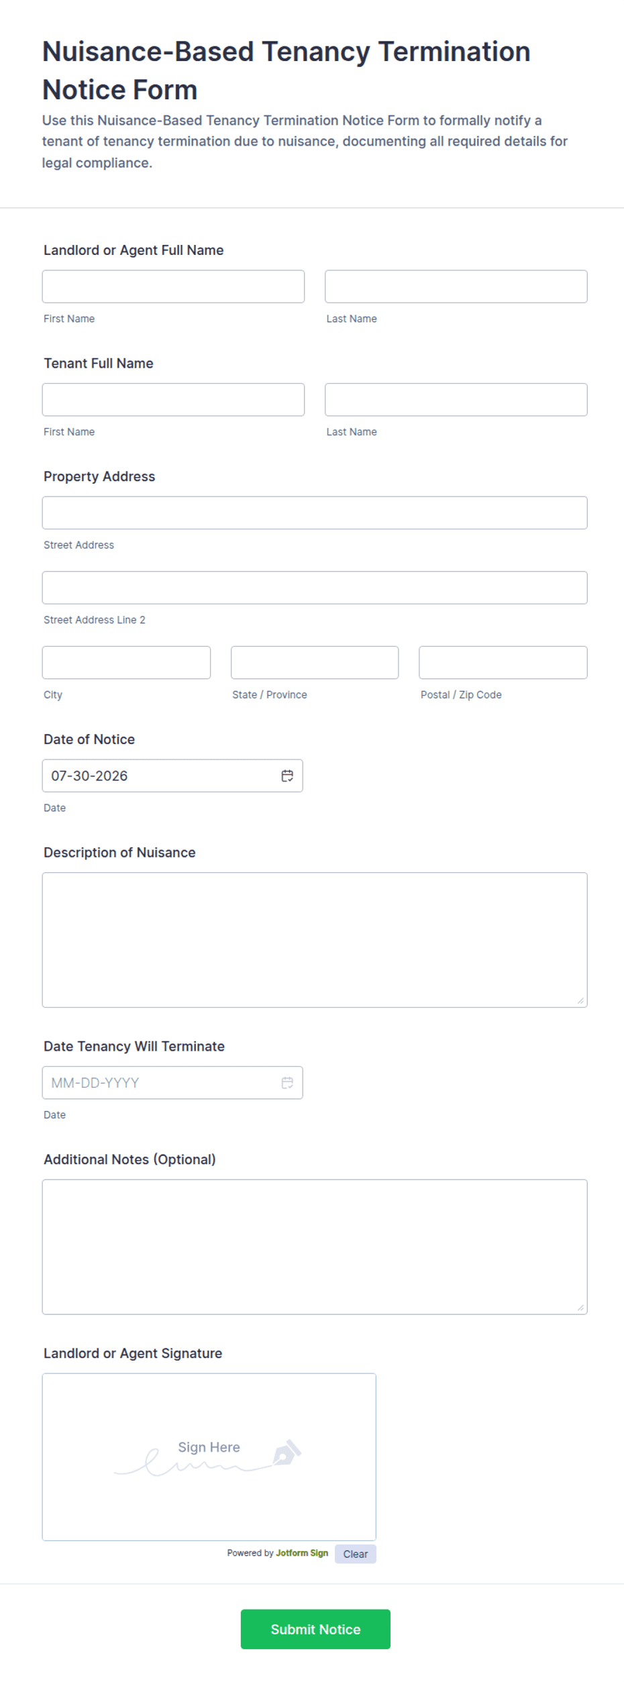624x1682 pixels.
Task: Click the Description of Nuisance text area
Action: [315, 940]
